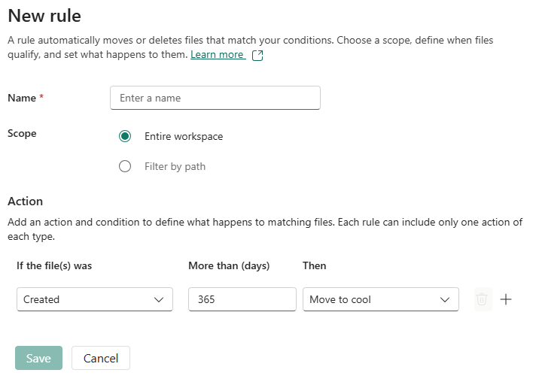Screen dimensions: 536x388
Task: Click the If the file(s) was label
Action: pos(54,265)
